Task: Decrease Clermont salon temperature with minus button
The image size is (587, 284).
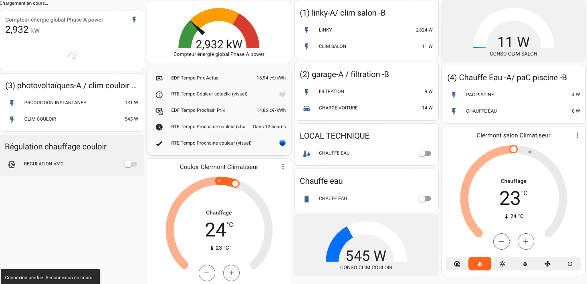Action: click(x=501, y=241)
